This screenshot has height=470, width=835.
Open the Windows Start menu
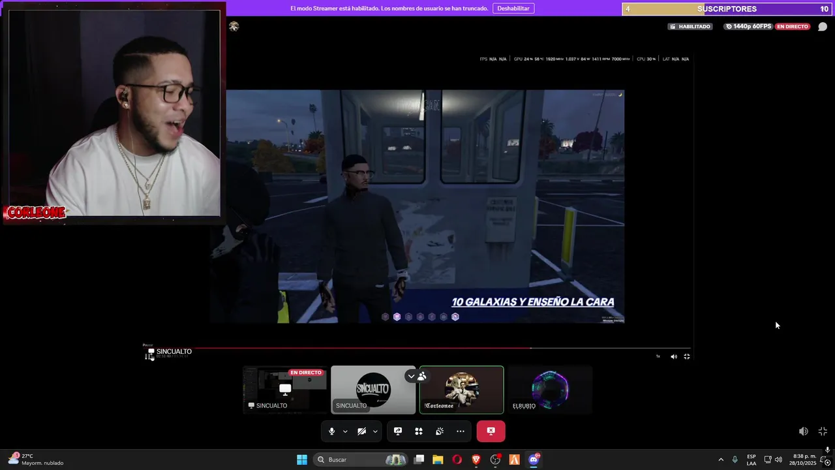coord(302,460)
